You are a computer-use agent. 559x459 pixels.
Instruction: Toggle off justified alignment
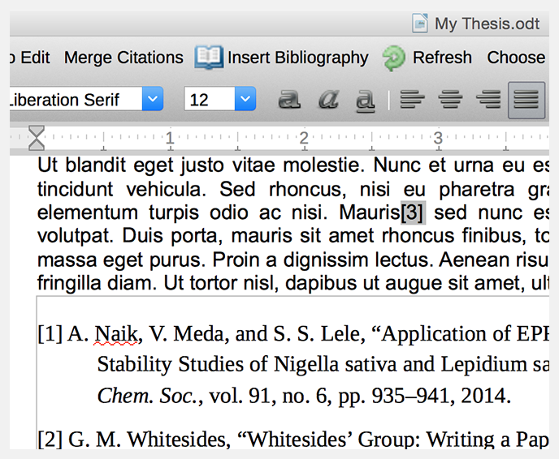point(526,100)
